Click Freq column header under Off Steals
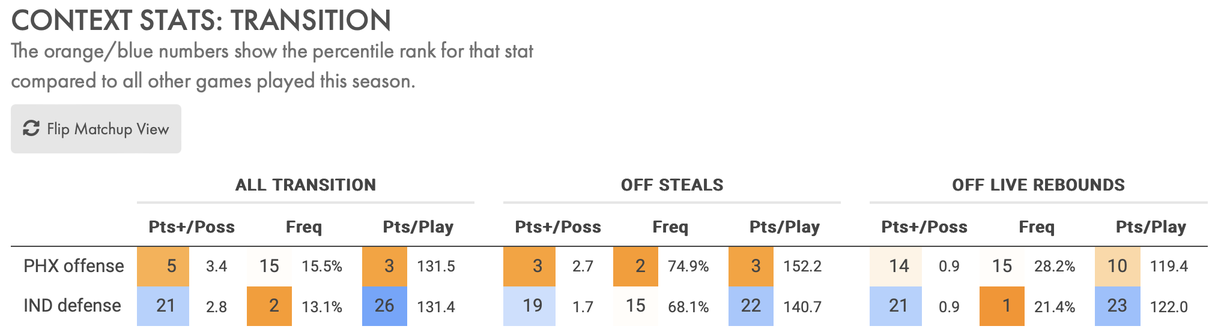The image size is (1224, 332). click(x=670, y=227)
